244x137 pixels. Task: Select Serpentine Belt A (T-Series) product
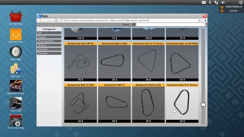pos(148,62)
